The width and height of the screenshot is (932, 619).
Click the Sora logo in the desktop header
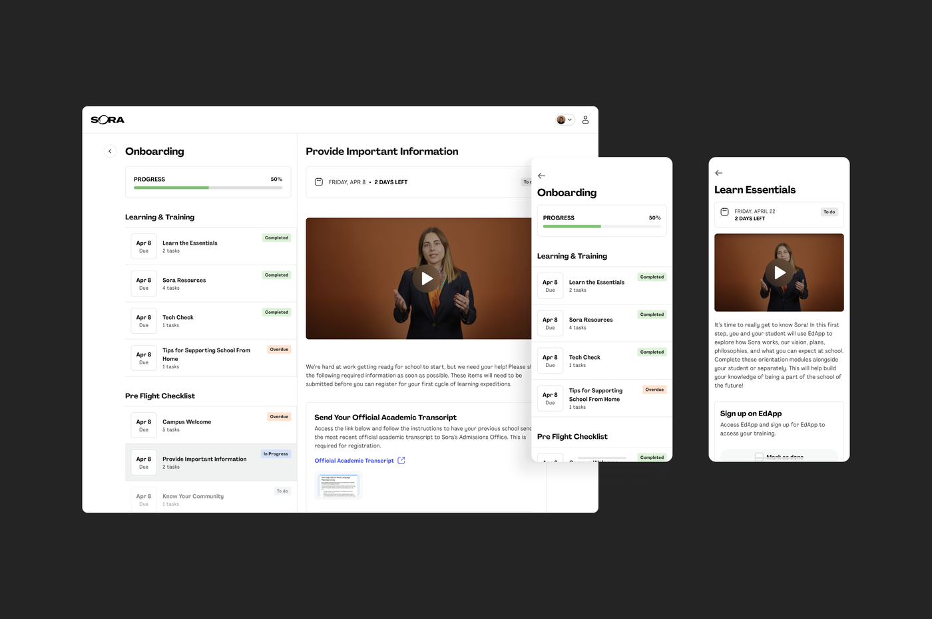click(x=108, y=120)
